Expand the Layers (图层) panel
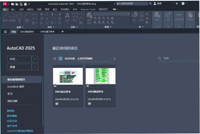Screen dimensions: 200x134 click(108, 27)
